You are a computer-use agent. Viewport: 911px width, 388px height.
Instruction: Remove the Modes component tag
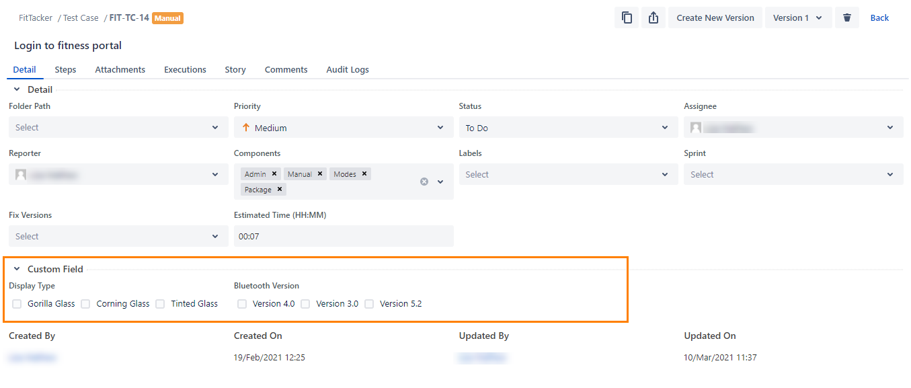(x=364, y=173)
